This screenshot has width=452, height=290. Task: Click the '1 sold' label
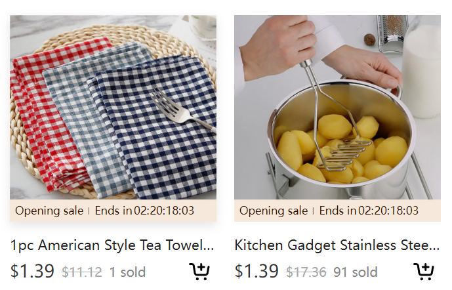tap(127, 272)
